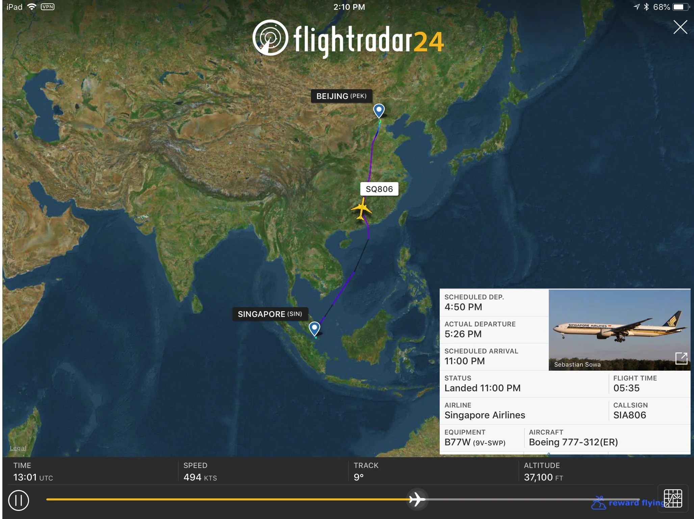Select the SQ806 flight label
694x519 pixels.
[x=379, y=189]
